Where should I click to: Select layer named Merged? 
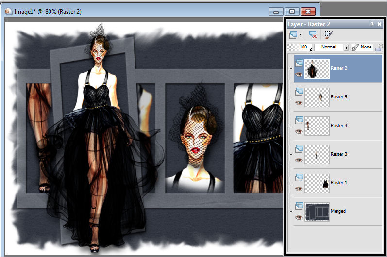click(338, 211)
